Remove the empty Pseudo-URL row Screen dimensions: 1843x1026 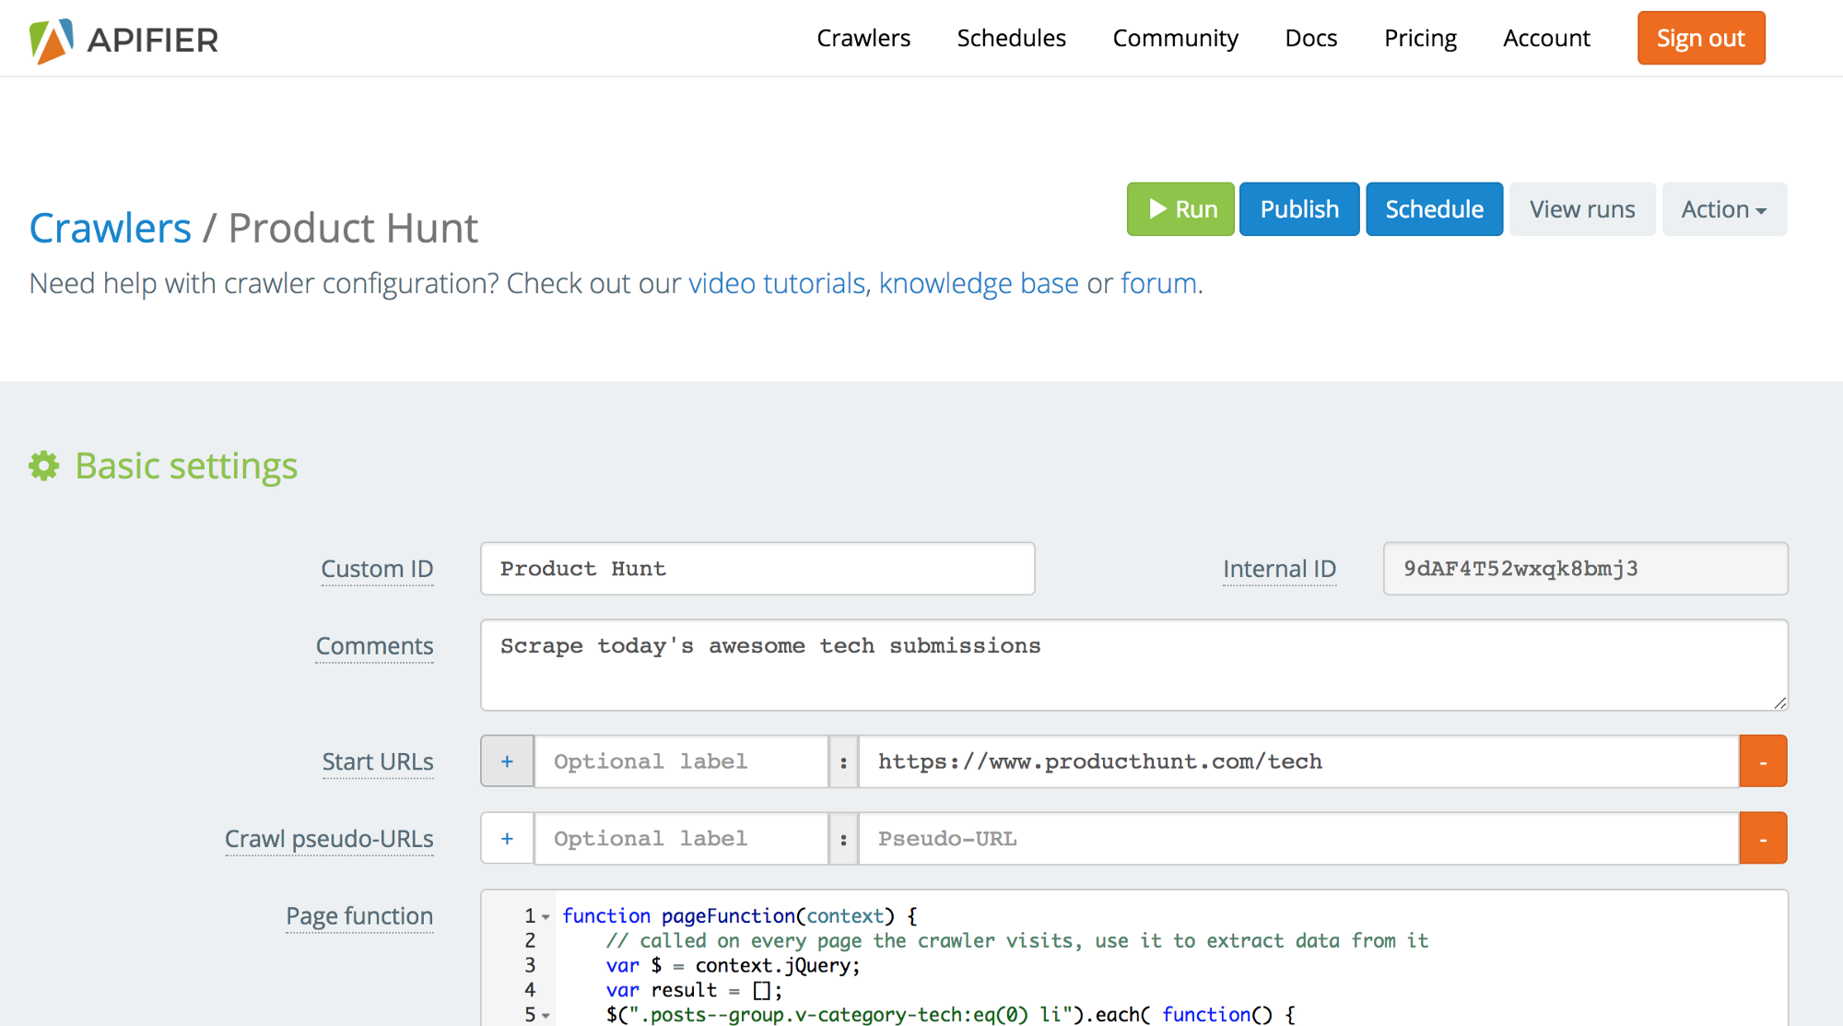click(x=1763, y=838)
